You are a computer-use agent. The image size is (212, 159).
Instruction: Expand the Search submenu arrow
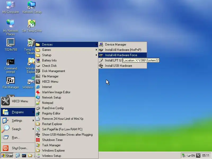(x=33, y=129)
